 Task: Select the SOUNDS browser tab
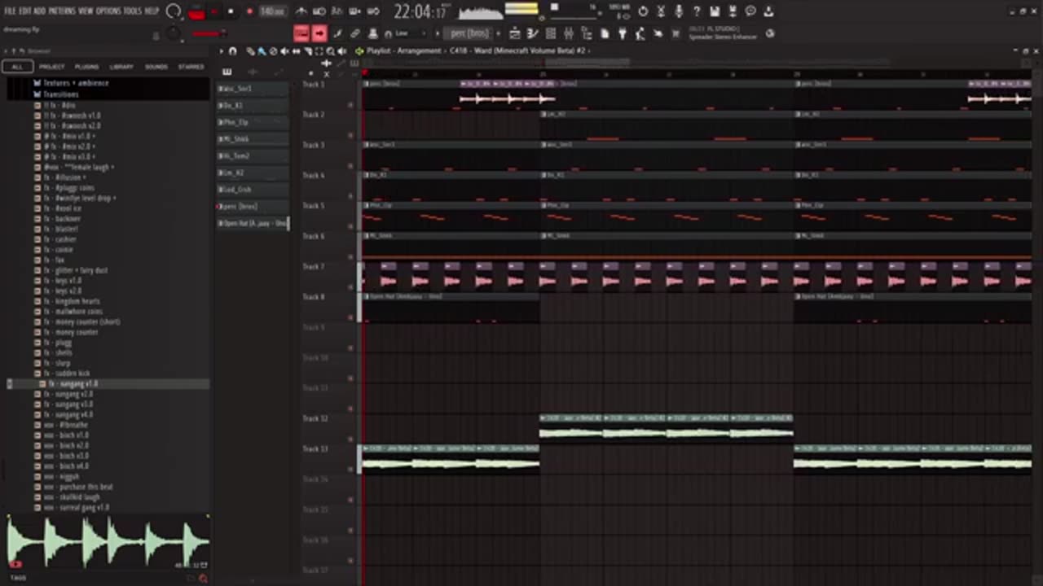pos(156,67)
